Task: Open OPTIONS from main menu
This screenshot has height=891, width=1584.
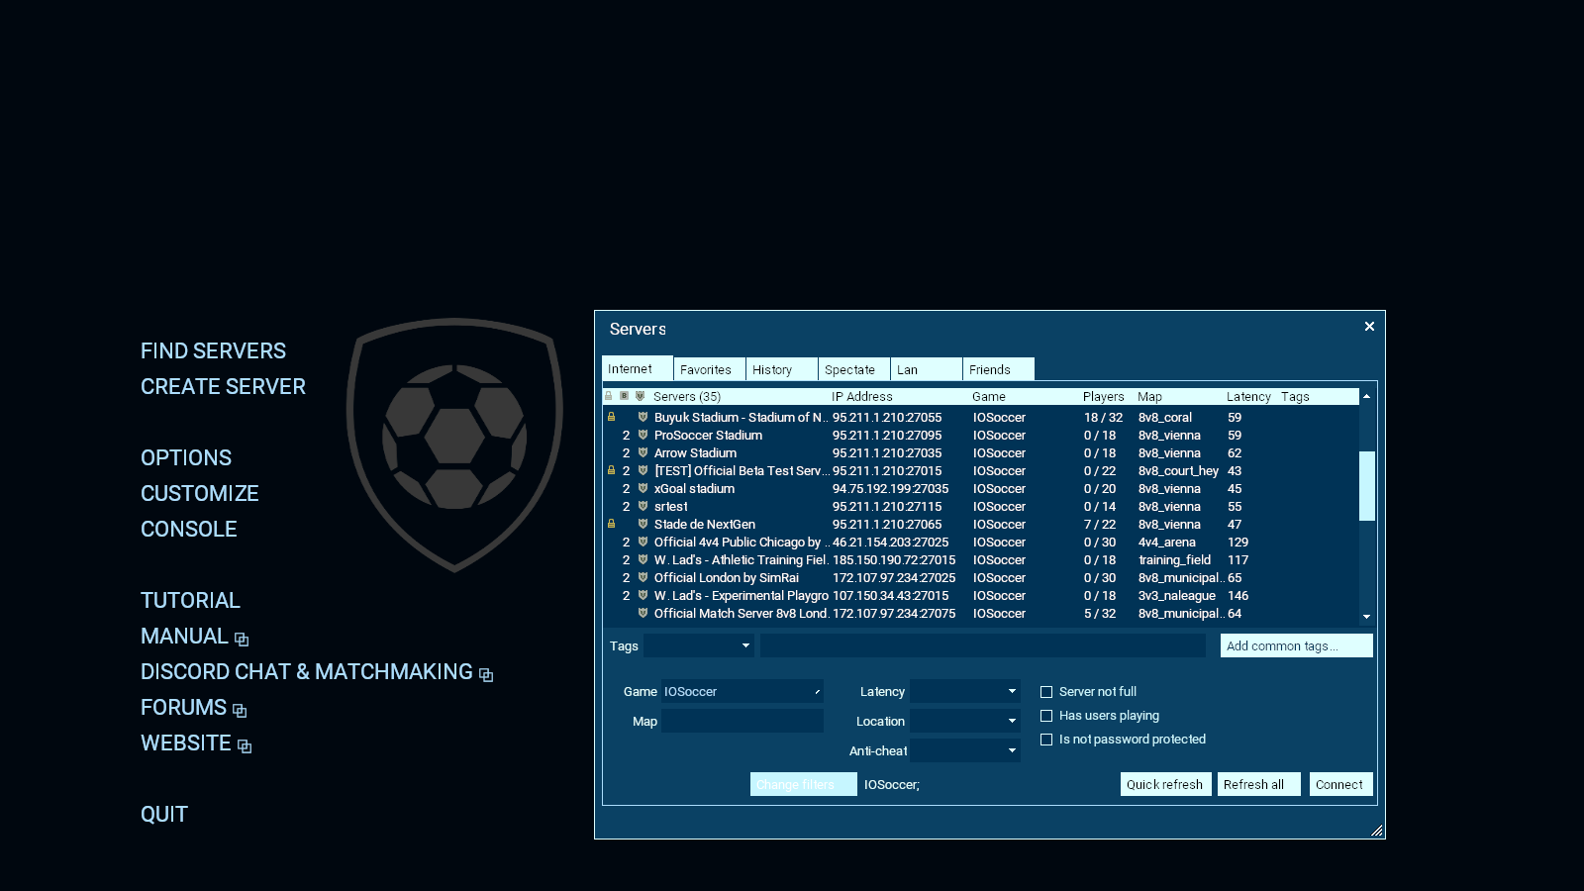Action: click(x=186, y=457)
